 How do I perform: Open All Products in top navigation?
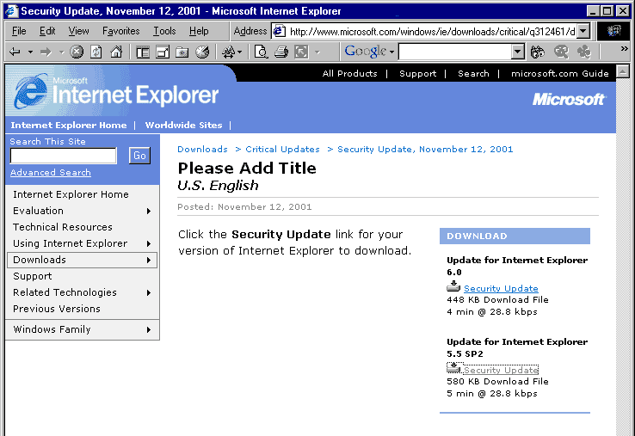click(x=350, y=74)
